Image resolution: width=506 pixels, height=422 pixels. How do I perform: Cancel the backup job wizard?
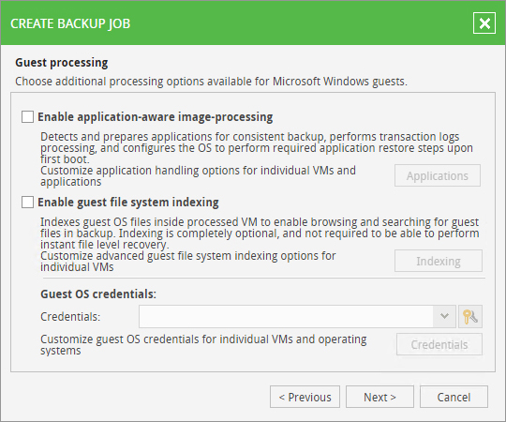pyautogui.click(x=454, y=397)
